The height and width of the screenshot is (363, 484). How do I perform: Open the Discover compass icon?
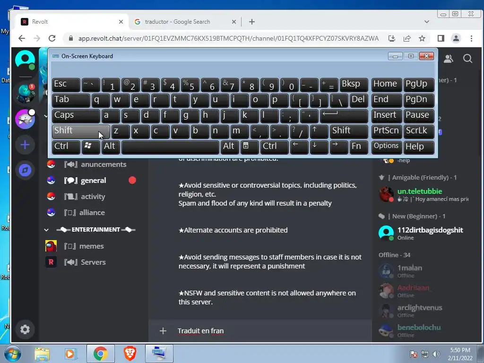25,170
